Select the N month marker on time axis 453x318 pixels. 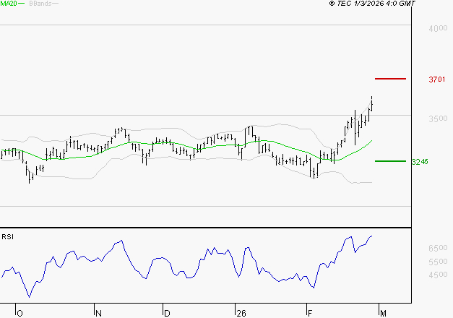click(x=97, y=314)
